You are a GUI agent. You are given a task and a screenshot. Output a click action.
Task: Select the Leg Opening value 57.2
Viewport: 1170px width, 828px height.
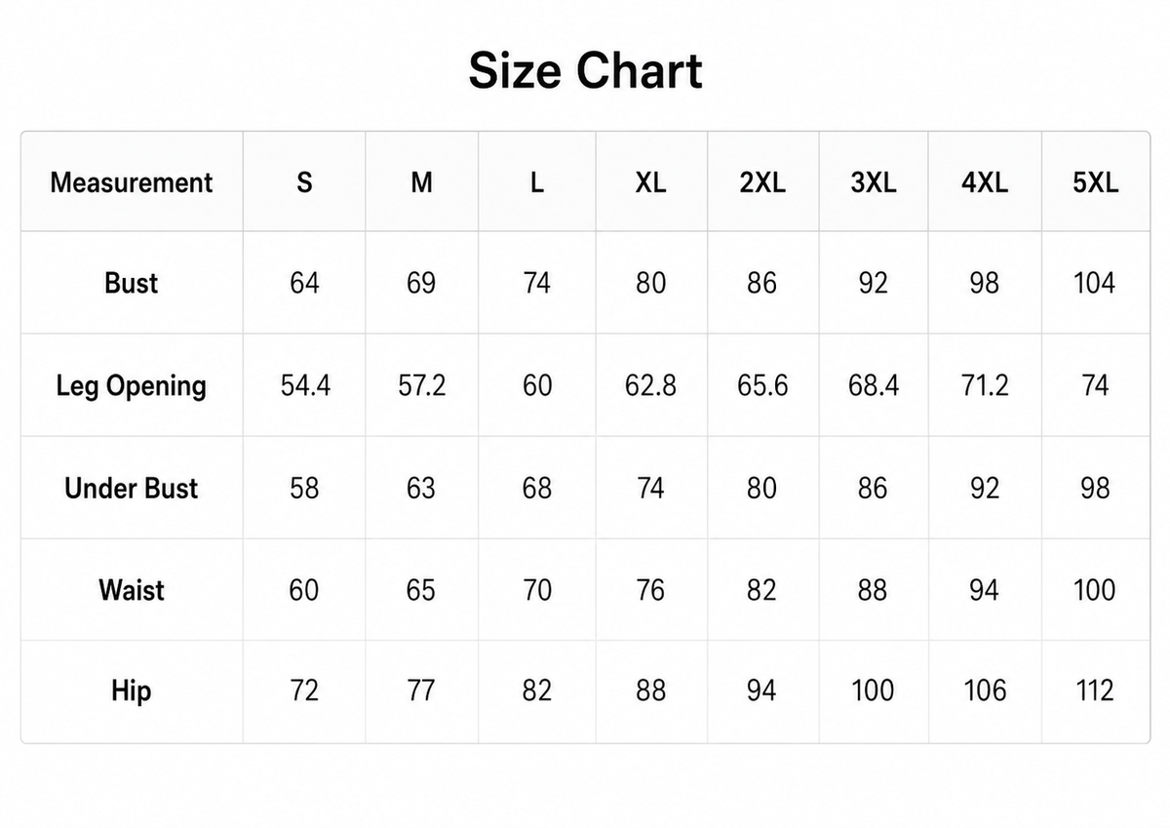[421, 386]
